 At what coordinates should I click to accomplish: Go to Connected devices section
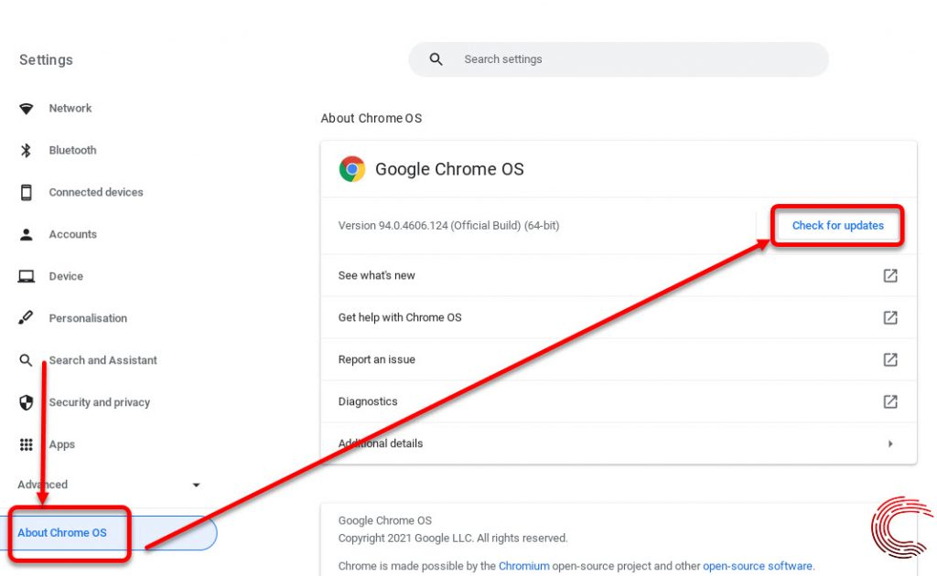point(96,192)
